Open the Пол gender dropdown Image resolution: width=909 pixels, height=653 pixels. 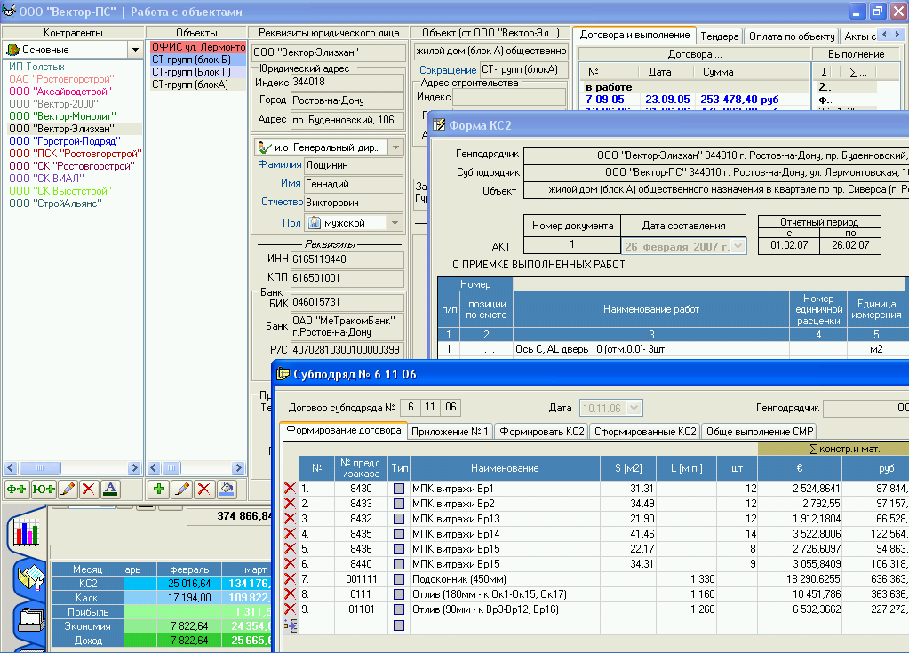coord(395,222)
